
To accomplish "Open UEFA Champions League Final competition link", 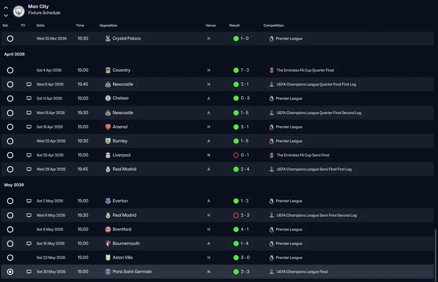I will [298, 272].
